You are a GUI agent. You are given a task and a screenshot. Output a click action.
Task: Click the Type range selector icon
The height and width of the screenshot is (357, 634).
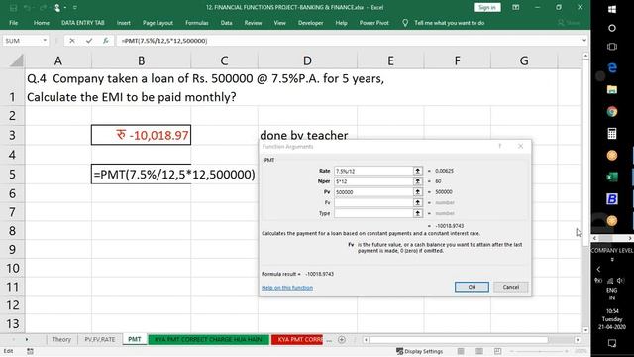[418, 213]
